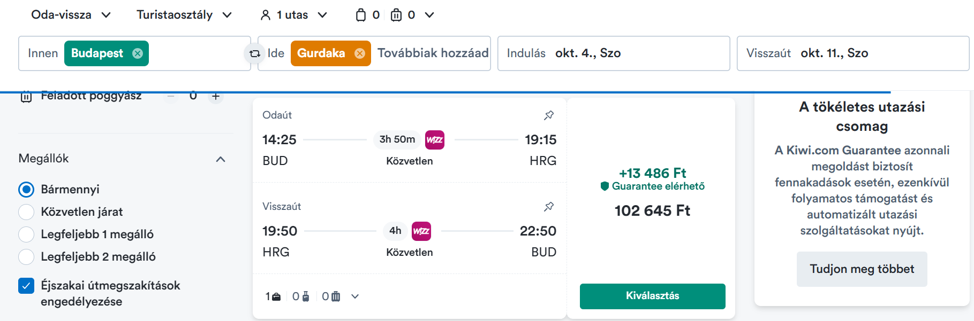
Task: Increase checked baggage count with plus
Action: tap(216, 97)
